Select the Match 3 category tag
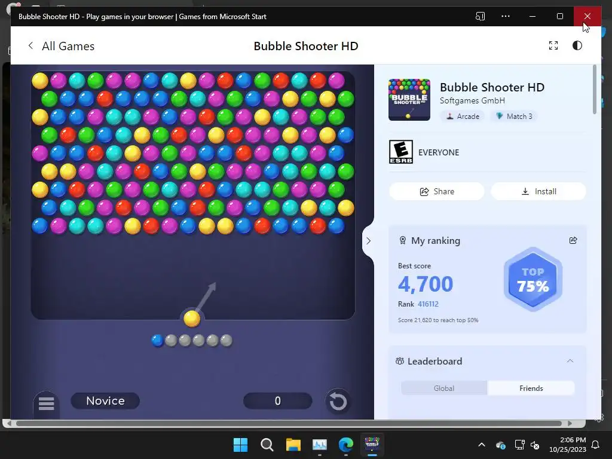Viewport: 612px width, 459px height. point(513,117)
